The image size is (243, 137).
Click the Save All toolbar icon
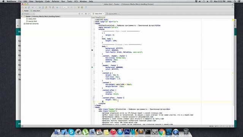26,7
